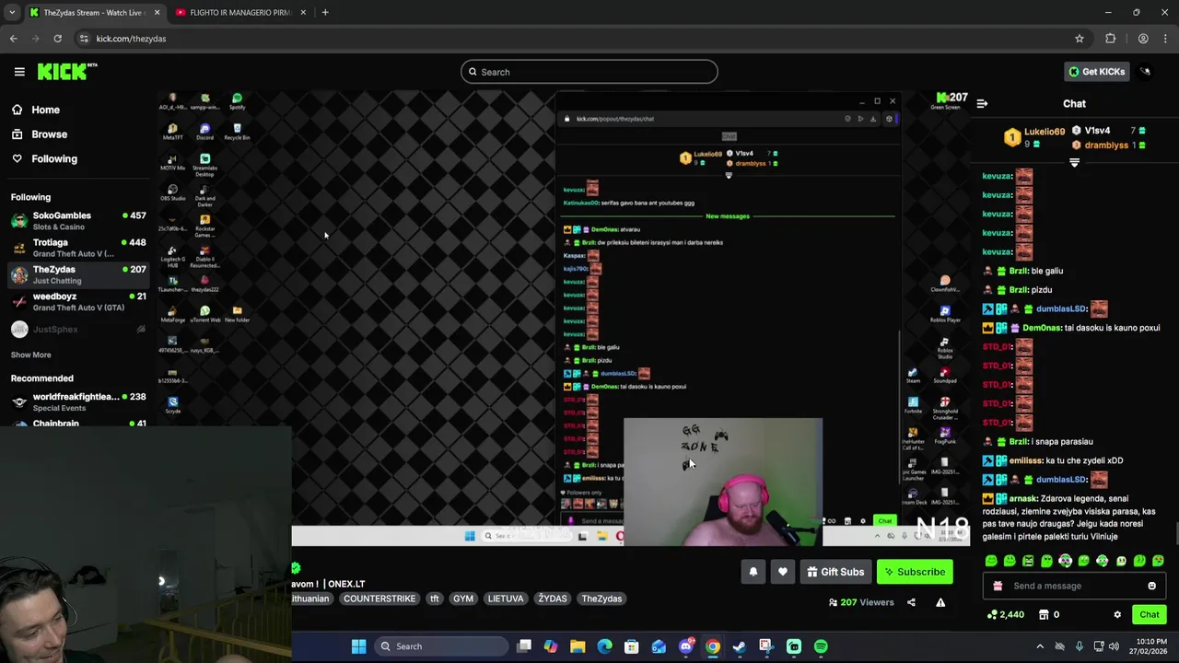Viewport: 1179px width, 663px height.
Task: Open a new browser tab
Action: coord(325,12)
